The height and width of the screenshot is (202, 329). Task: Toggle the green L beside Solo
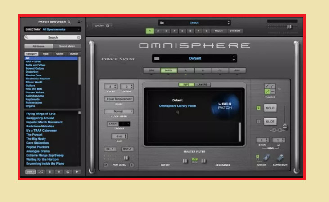click(x=258, y=108)
